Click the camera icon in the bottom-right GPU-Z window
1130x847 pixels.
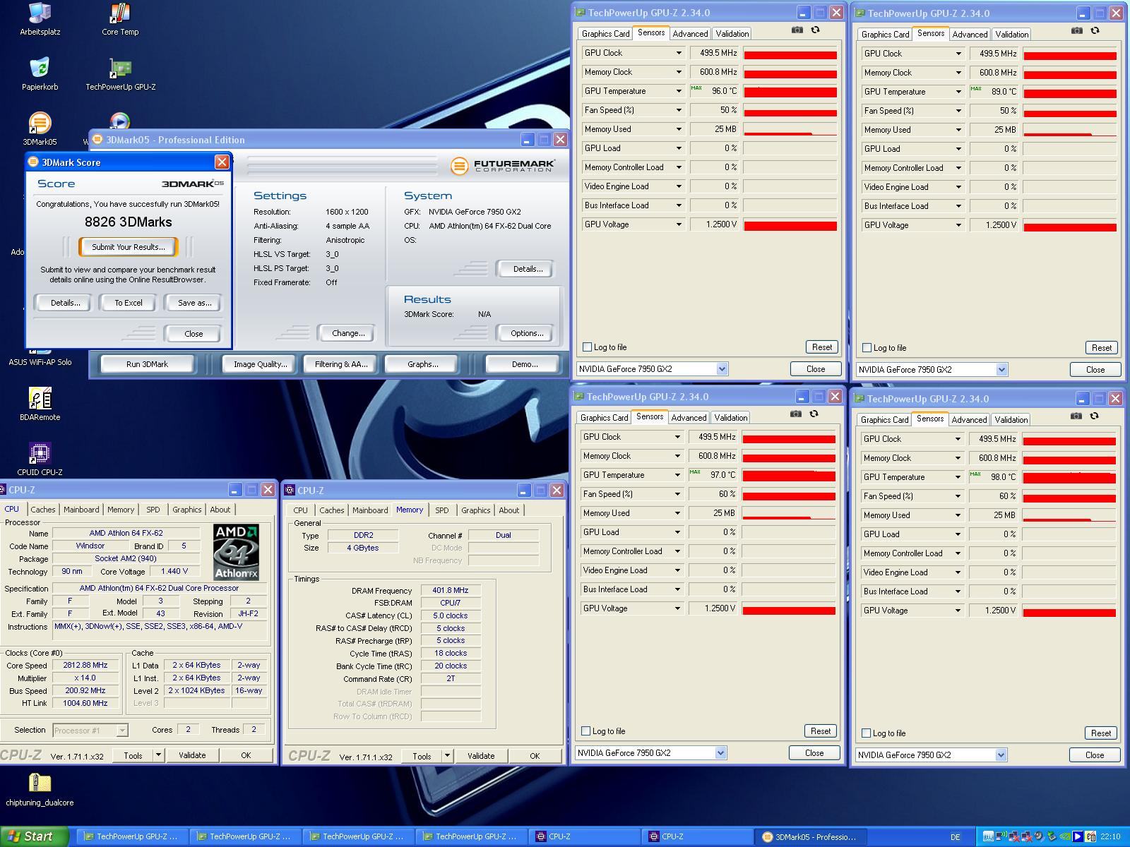tap(1076, 416)
